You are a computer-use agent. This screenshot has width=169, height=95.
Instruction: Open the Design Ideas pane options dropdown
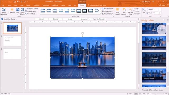pyautogui.click(x=163, y=20)
